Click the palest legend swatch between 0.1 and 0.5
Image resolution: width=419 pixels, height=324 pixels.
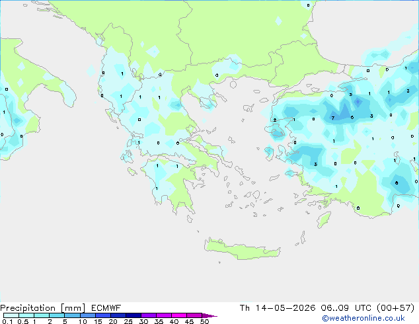(11, 315)
